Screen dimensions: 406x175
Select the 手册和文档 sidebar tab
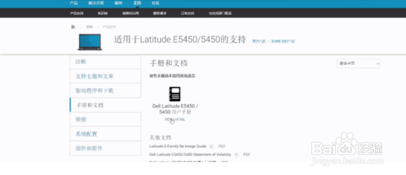click(105, 105)
